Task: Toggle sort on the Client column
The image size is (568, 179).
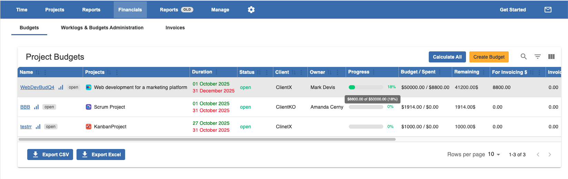Action: [294, 72]
